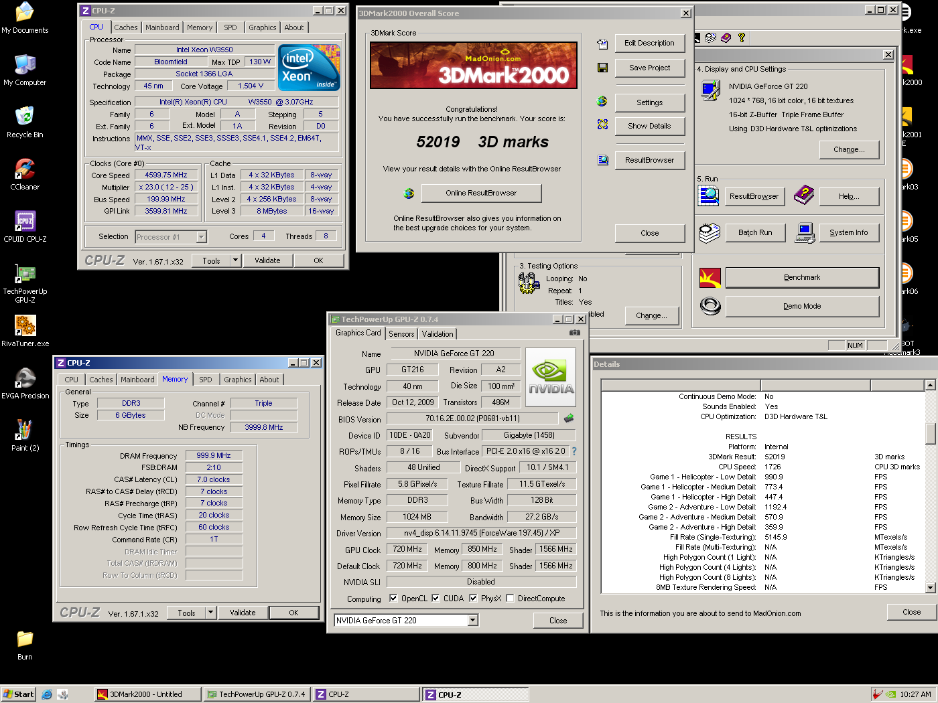
Task: Click GPU-Z screenshot camera icon
Action: [x=574, y=333]
